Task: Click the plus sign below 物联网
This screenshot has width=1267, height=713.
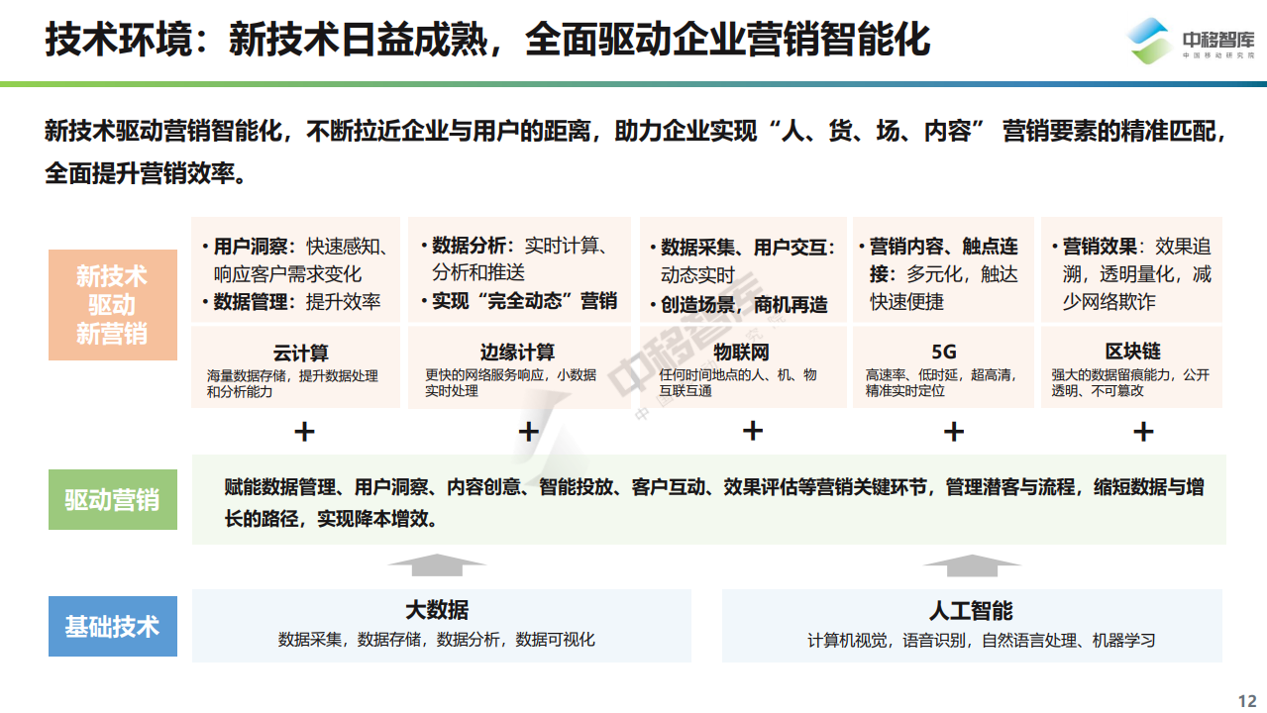Action: (x=753, y=431)
